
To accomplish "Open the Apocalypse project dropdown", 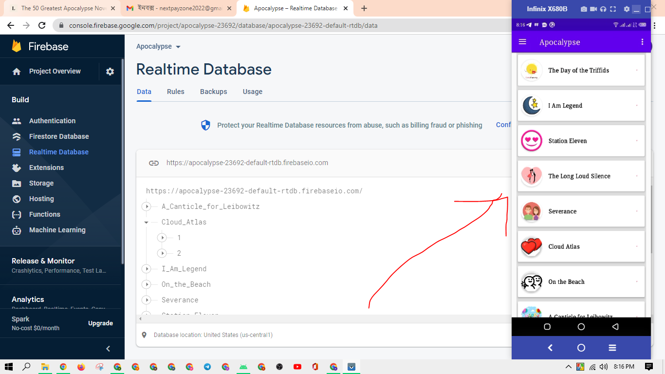I will (159, 47).
